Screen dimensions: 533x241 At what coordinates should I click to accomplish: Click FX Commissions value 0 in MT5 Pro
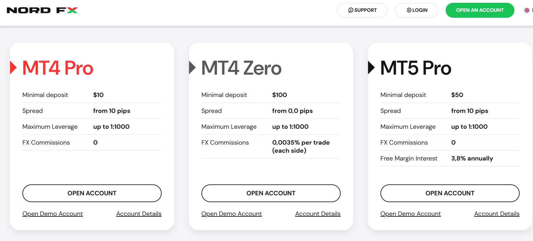coord(453,142)
